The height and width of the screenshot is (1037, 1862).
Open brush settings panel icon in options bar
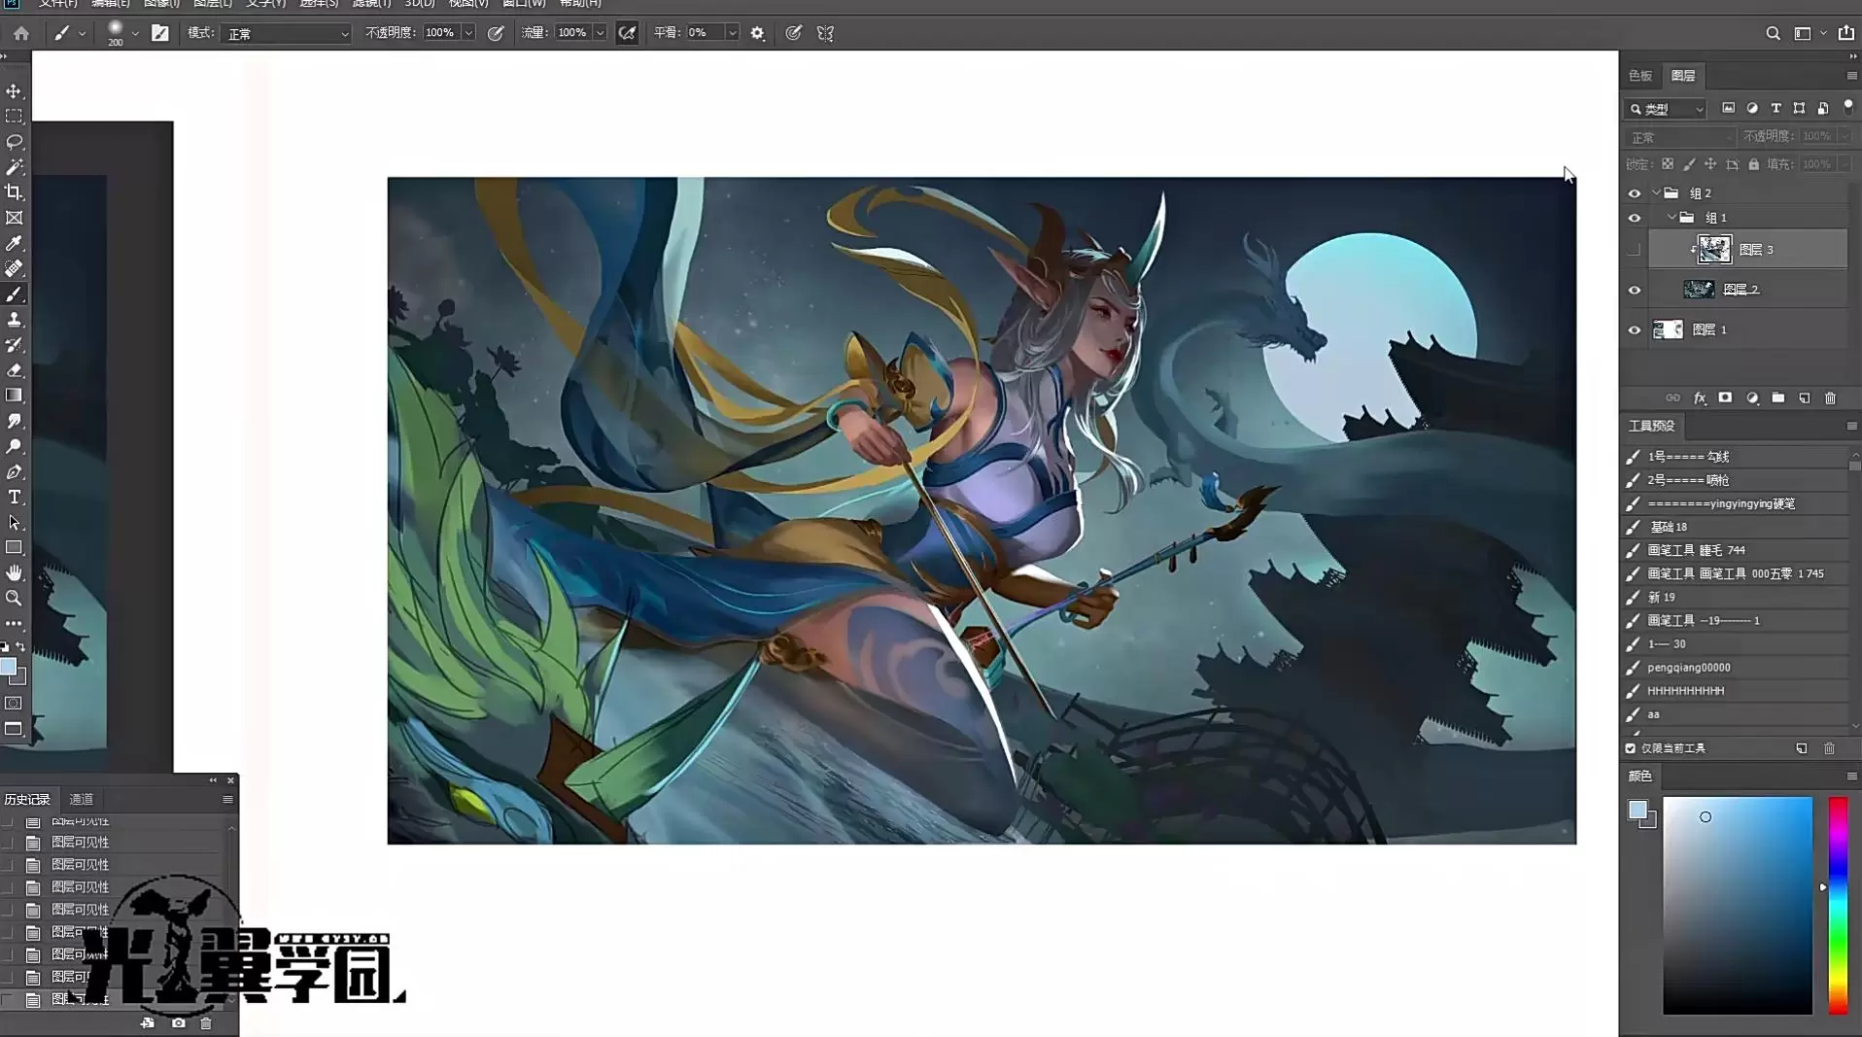tap(160, 33)
